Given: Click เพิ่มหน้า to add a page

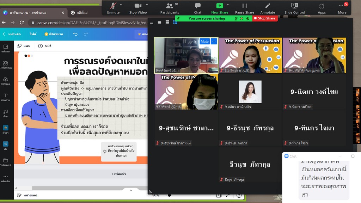Looking at the screenshot, I should coord(119,174).
